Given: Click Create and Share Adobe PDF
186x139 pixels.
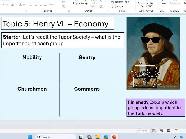Looking at the screenshot, I should coord(146,4).
